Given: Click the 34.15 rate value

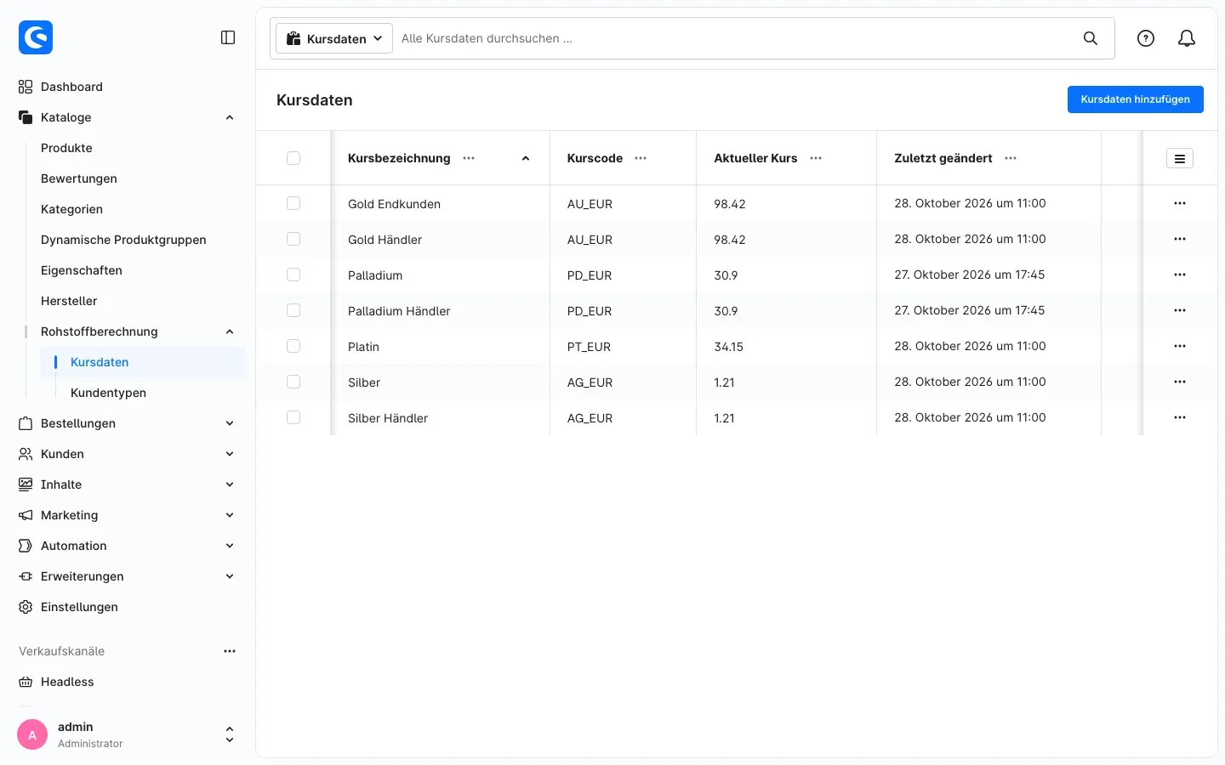Looking at the screenshot, I should 729,347.
